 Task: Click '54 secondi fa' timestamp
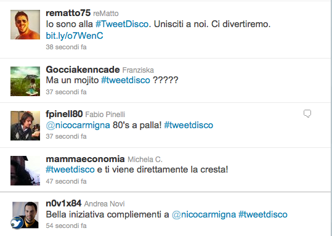66,226
